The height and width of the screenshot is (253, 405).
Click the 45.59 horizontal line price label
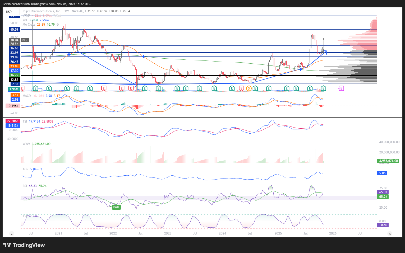click(14, 30)
